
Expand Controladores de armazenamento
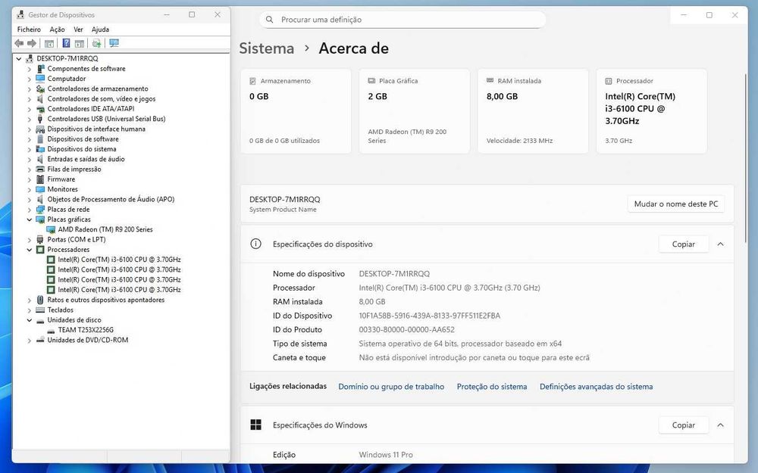click(x=30, y=89)
